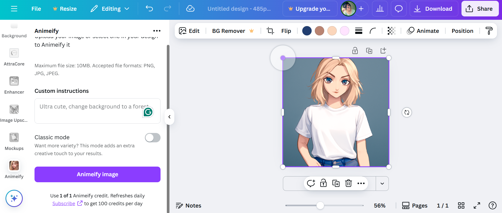Viewport: 502px width, 213px height.
Task: Open corner rounding icon
Action: click(x=373, y=31)
